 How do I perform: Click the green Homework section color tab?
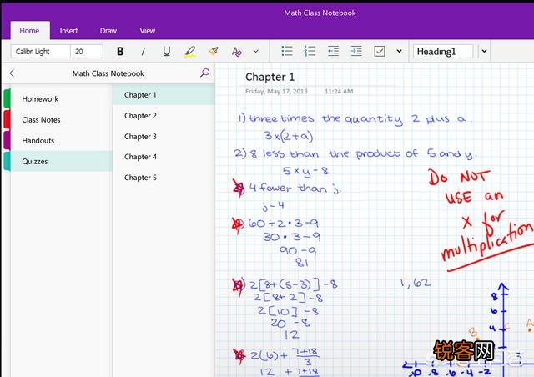7,98
